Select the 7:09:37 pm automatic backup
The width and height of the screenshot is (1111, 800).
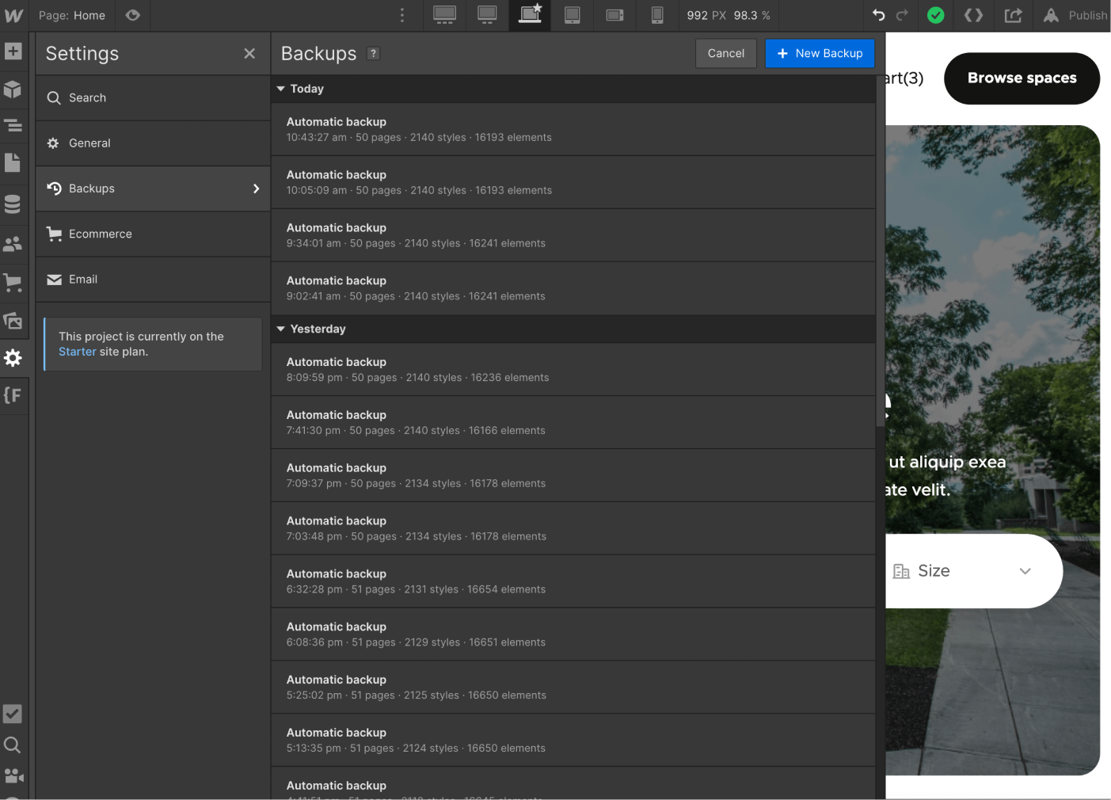coord(573,475)
